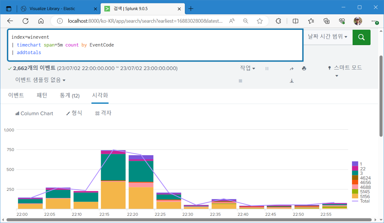Image resolution: width=384 pixels, height=223 pixels.
Task: Share the search job arrow icon
Action: click(x=292, y=68)
